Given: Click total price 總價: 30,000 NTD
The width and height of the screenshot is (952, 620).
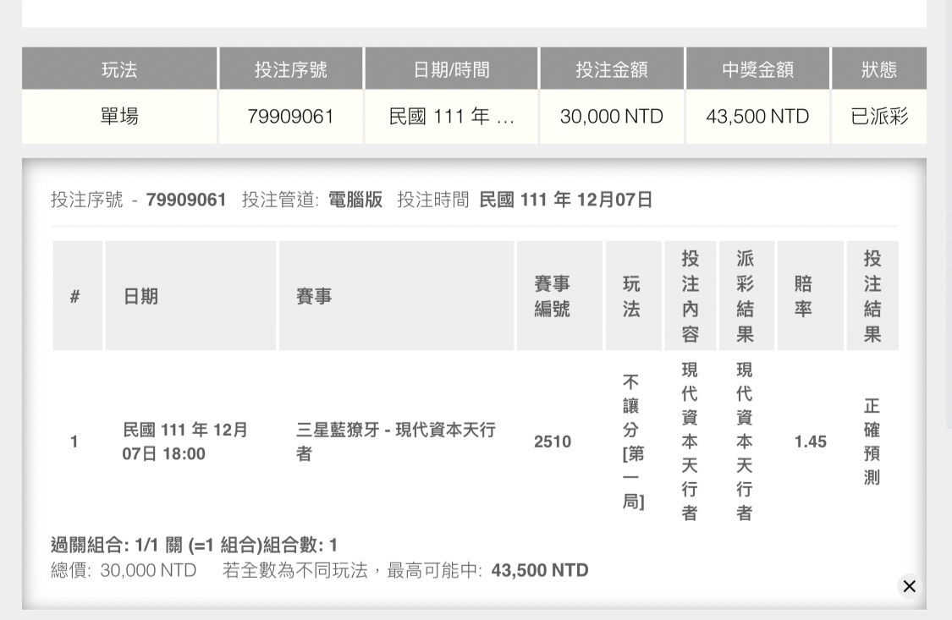Looking at the screenshot, I should [x=124, y=570].
